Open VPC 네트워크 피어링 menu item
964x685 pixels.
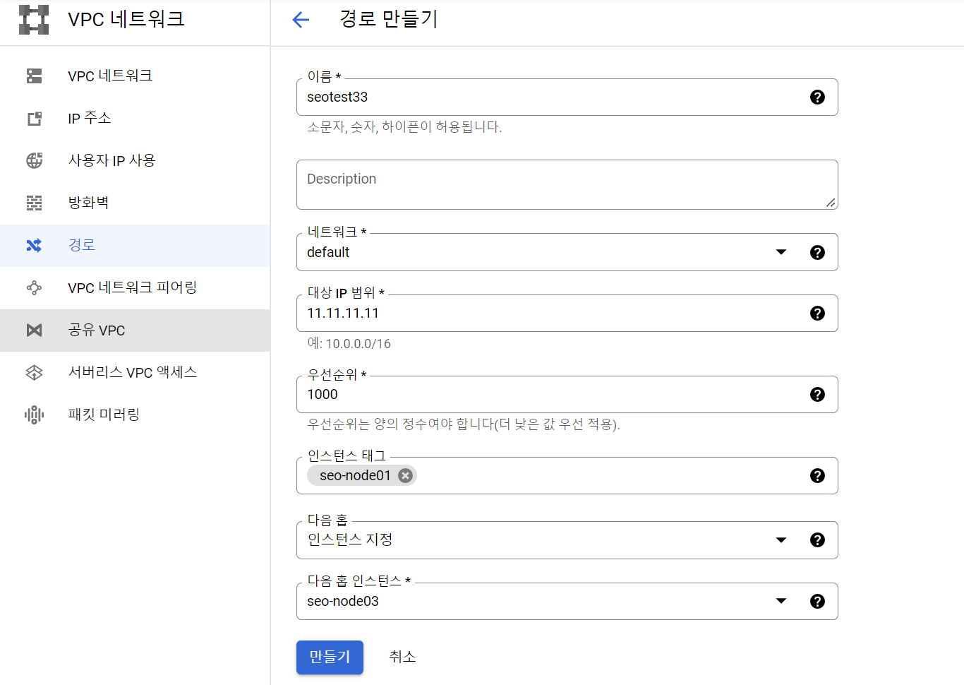135,287
